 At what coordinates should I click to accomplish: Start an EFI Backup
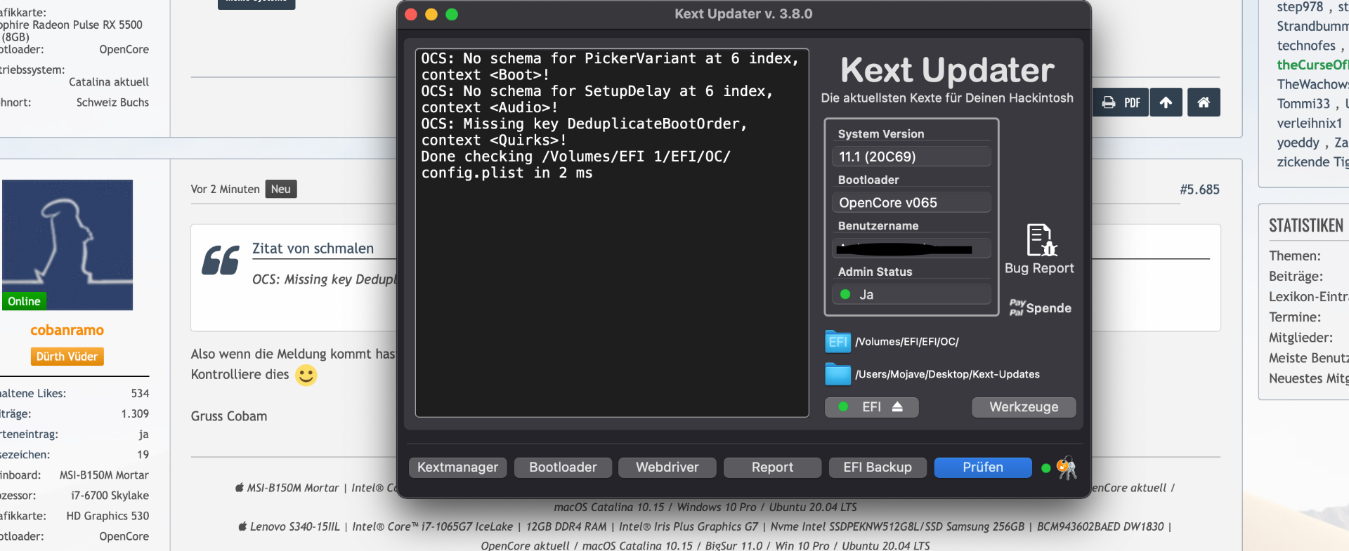pyautogui.click(x=878, y=467)
